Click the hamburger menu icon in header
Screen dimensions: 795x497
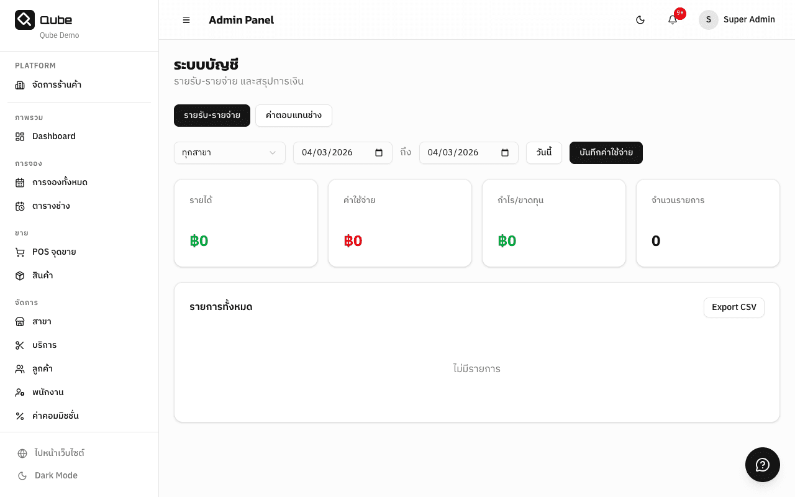point(186,20)
